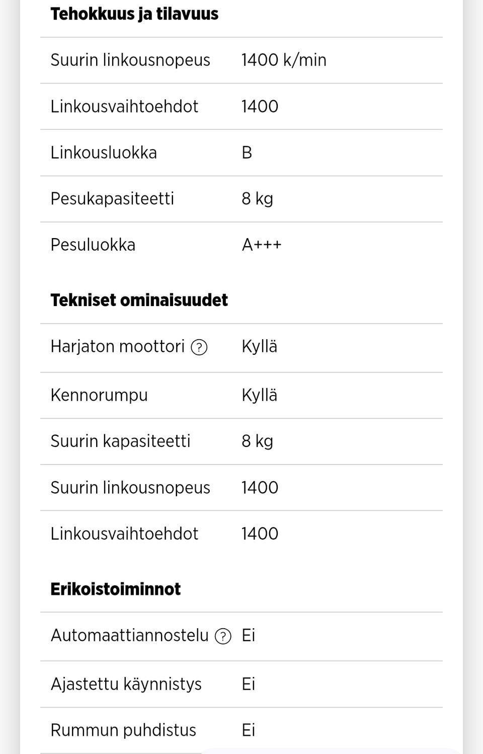This screenshot has height=754, width=483.
Task: Click the question mark beside Automaattiannostelu
Action: [223, 636]
